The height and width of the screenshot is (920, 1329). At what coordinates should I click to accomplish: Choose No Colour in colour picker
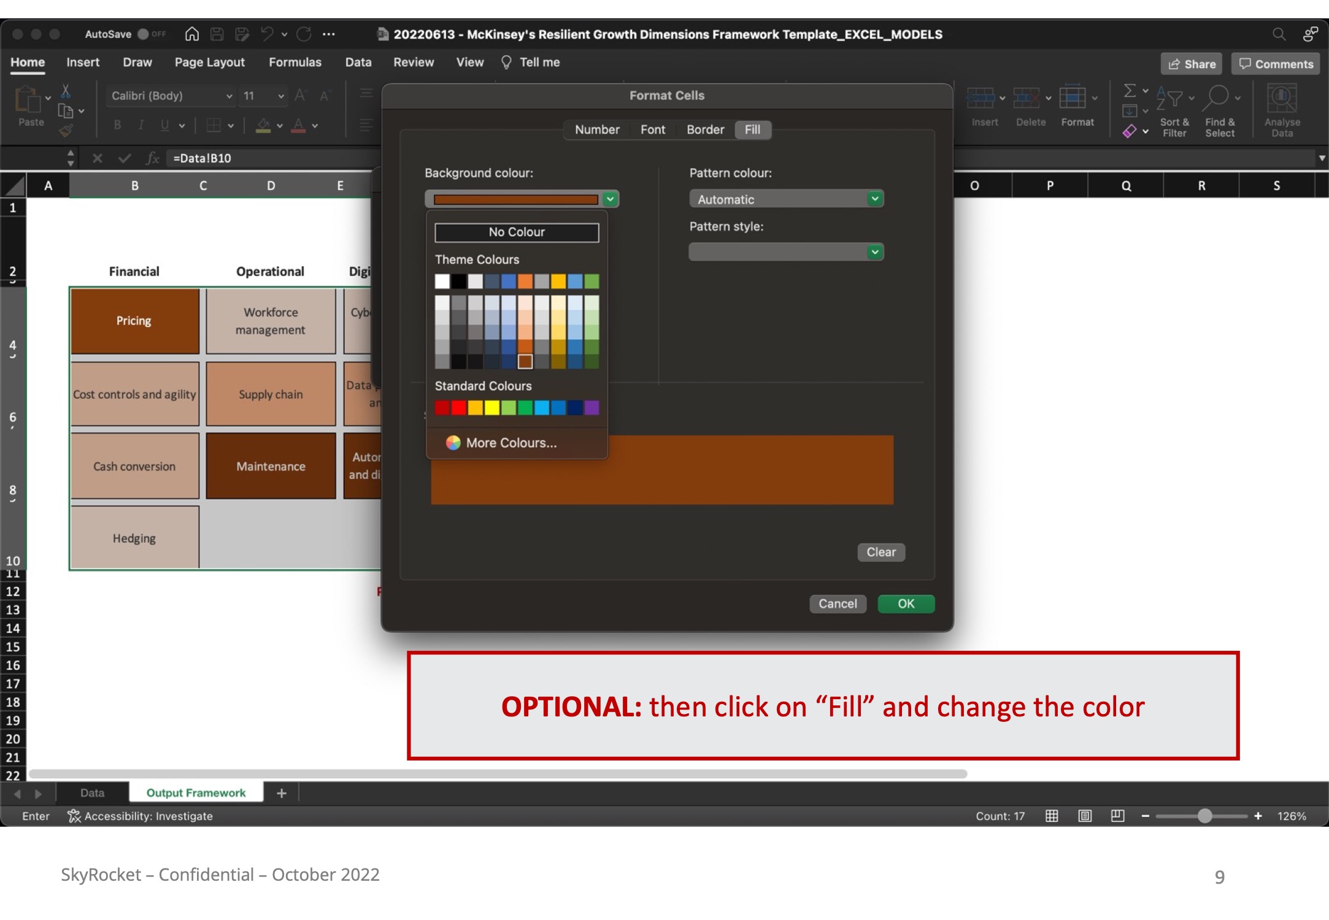(x=517, y=232)
